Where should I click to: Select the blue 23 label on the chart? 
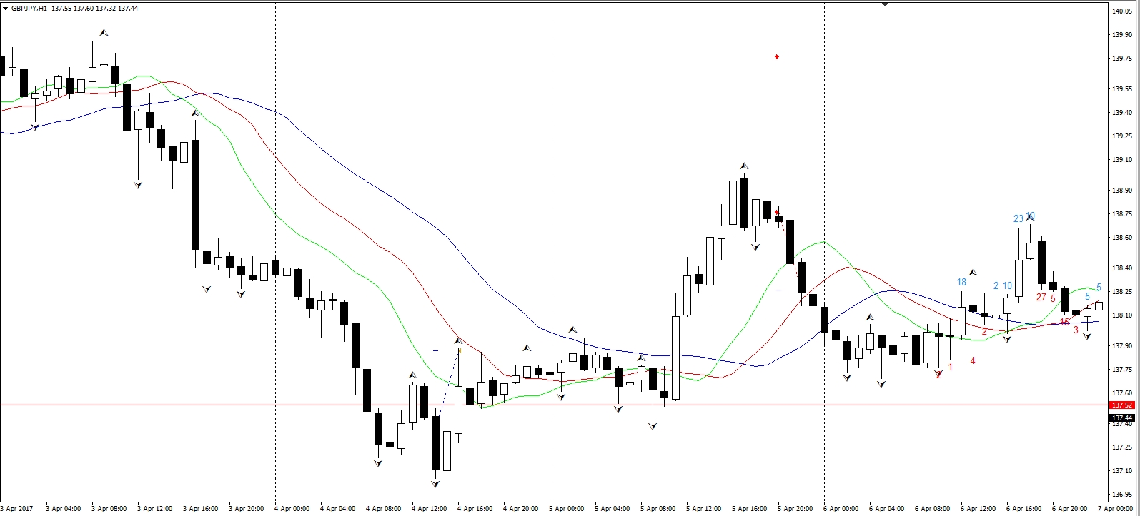coord(1018,218)
